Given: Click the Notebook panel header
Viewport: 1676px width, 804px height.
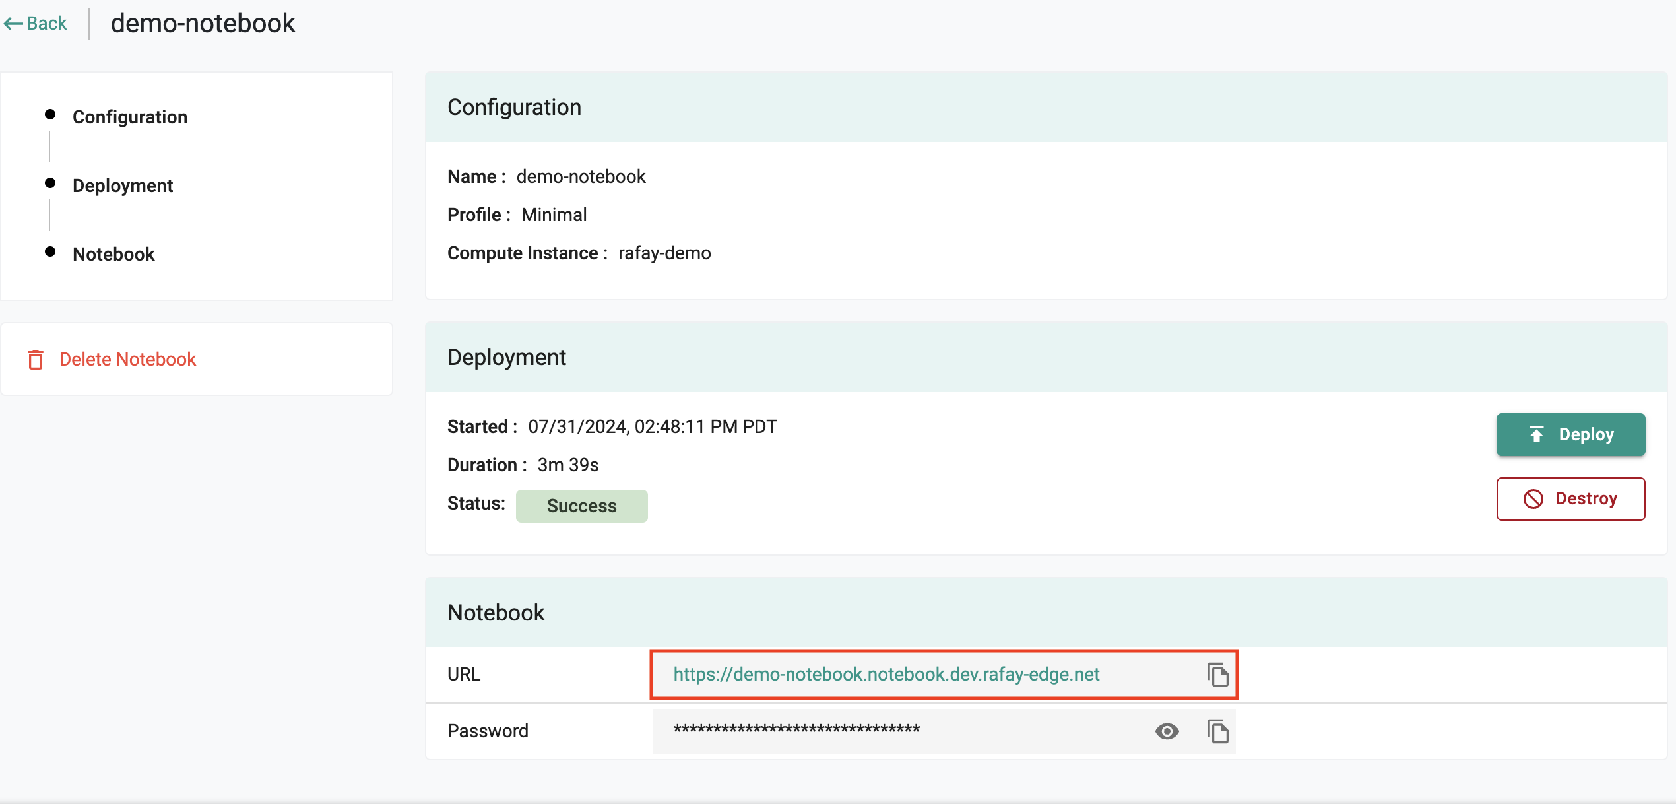Looking at the screenshot, I should pos(1046,612).
